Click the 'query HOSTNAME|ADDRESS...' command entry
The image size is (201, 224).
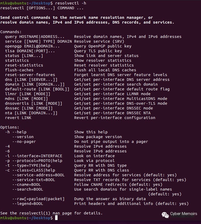click(x=35, y=37)
